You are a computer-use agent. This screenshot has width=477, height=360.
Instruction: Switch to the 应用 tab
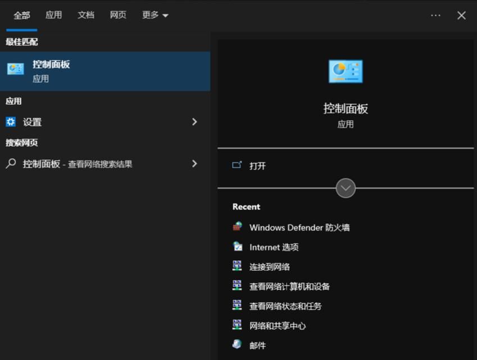coord(53,15)
